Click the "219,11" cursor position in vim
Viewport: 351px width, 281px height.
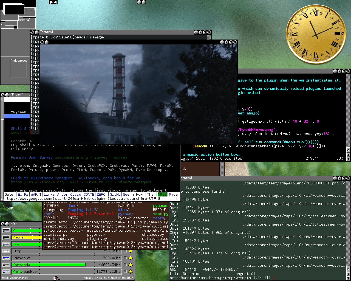click(312, 159)
